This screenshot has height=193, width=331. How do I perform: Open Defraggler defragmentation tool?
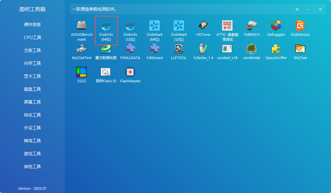[x=276, y=28]
